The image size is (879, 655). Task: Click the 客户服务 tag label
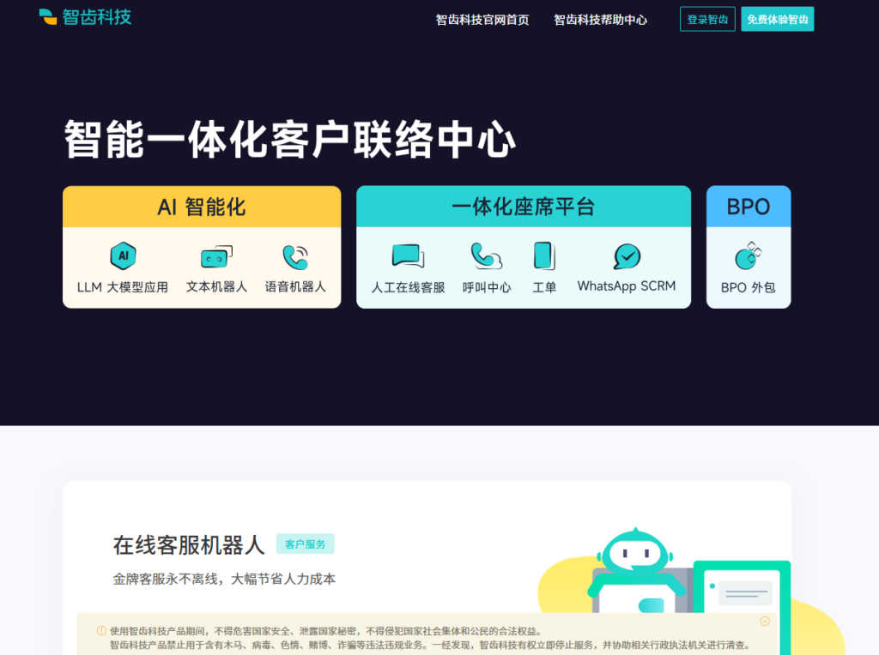[305, 544]
